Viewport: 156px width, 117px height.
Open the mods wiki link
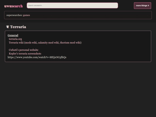coord(31,43)
